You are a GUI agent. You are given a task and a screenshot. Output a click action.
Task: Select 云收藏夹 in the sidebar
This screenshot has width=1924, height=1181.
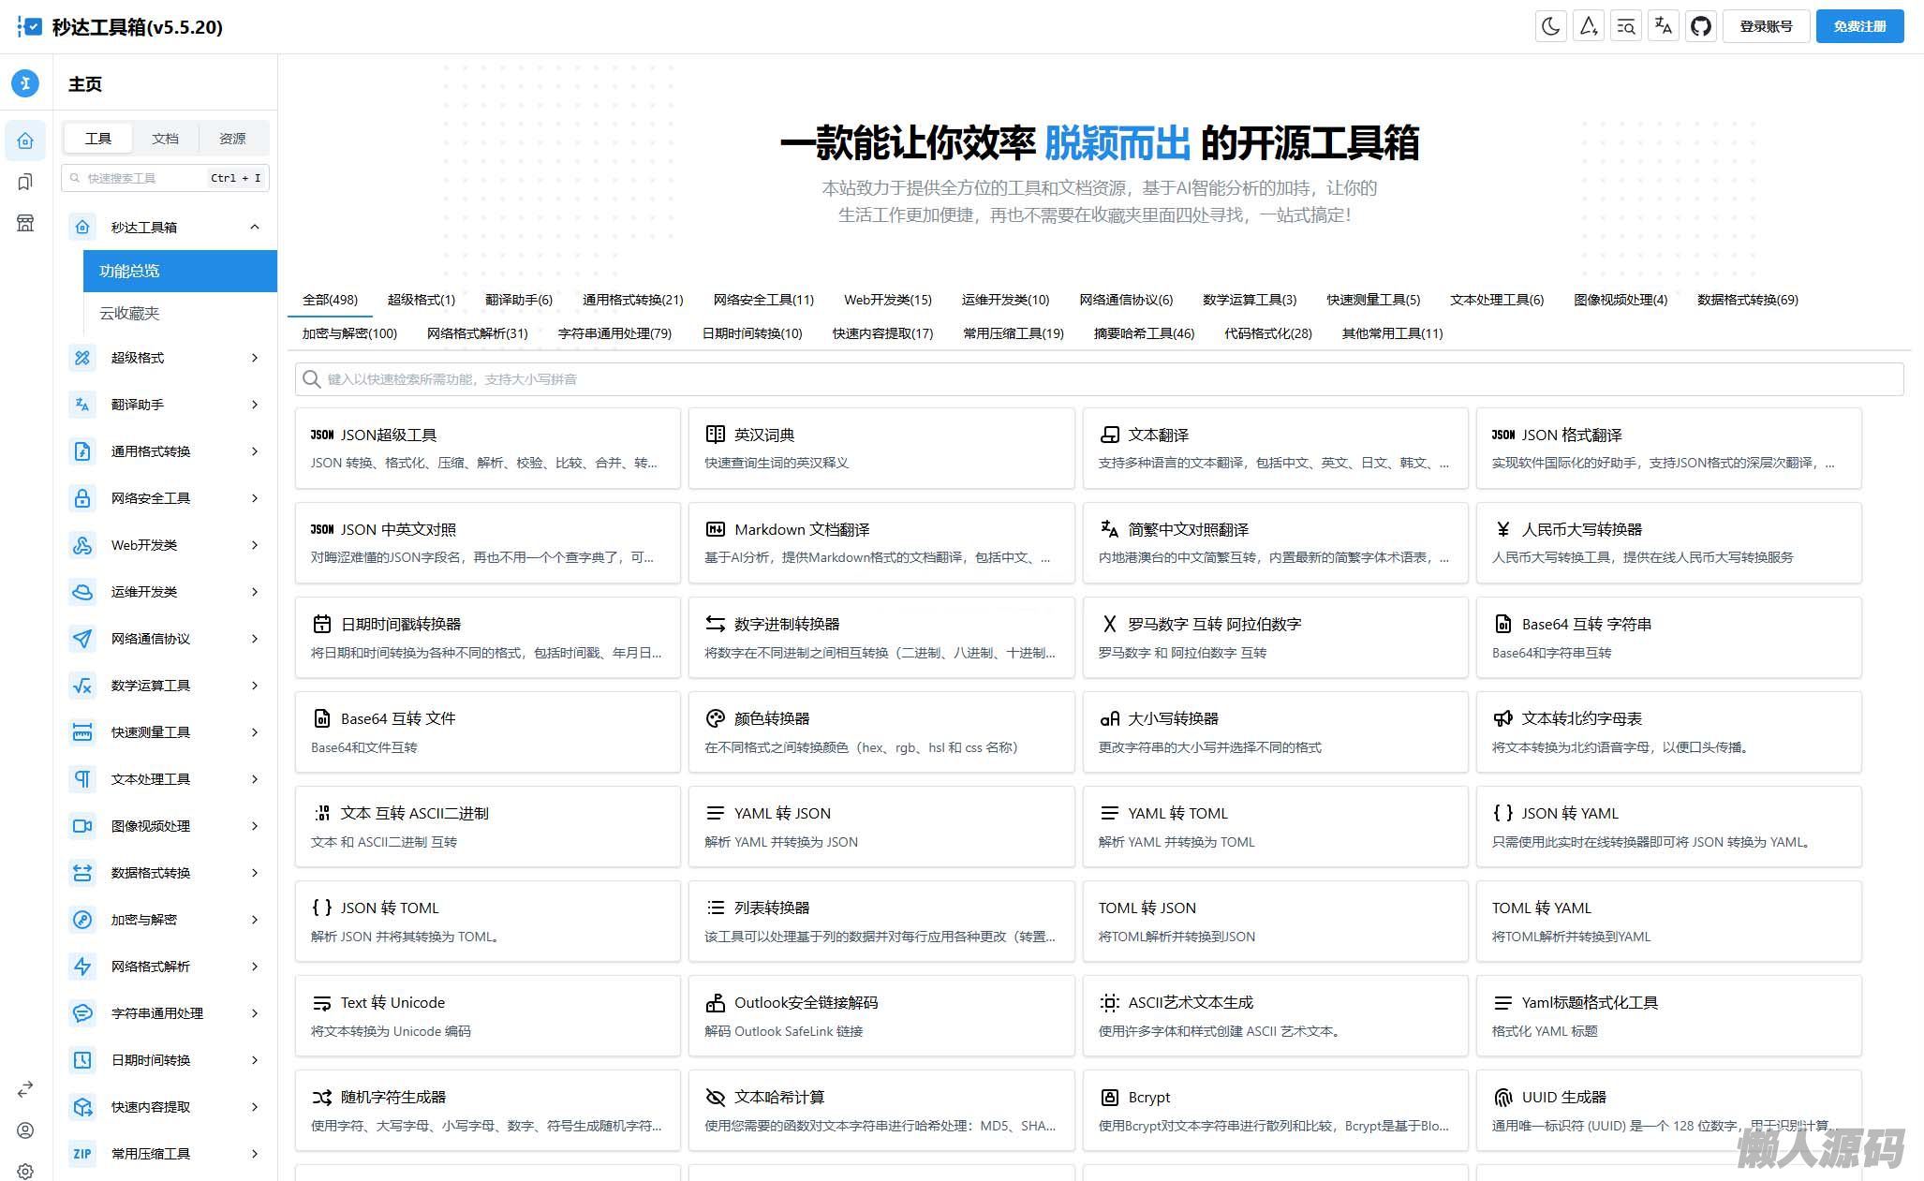pyautogui.click(x=129, y=313)
